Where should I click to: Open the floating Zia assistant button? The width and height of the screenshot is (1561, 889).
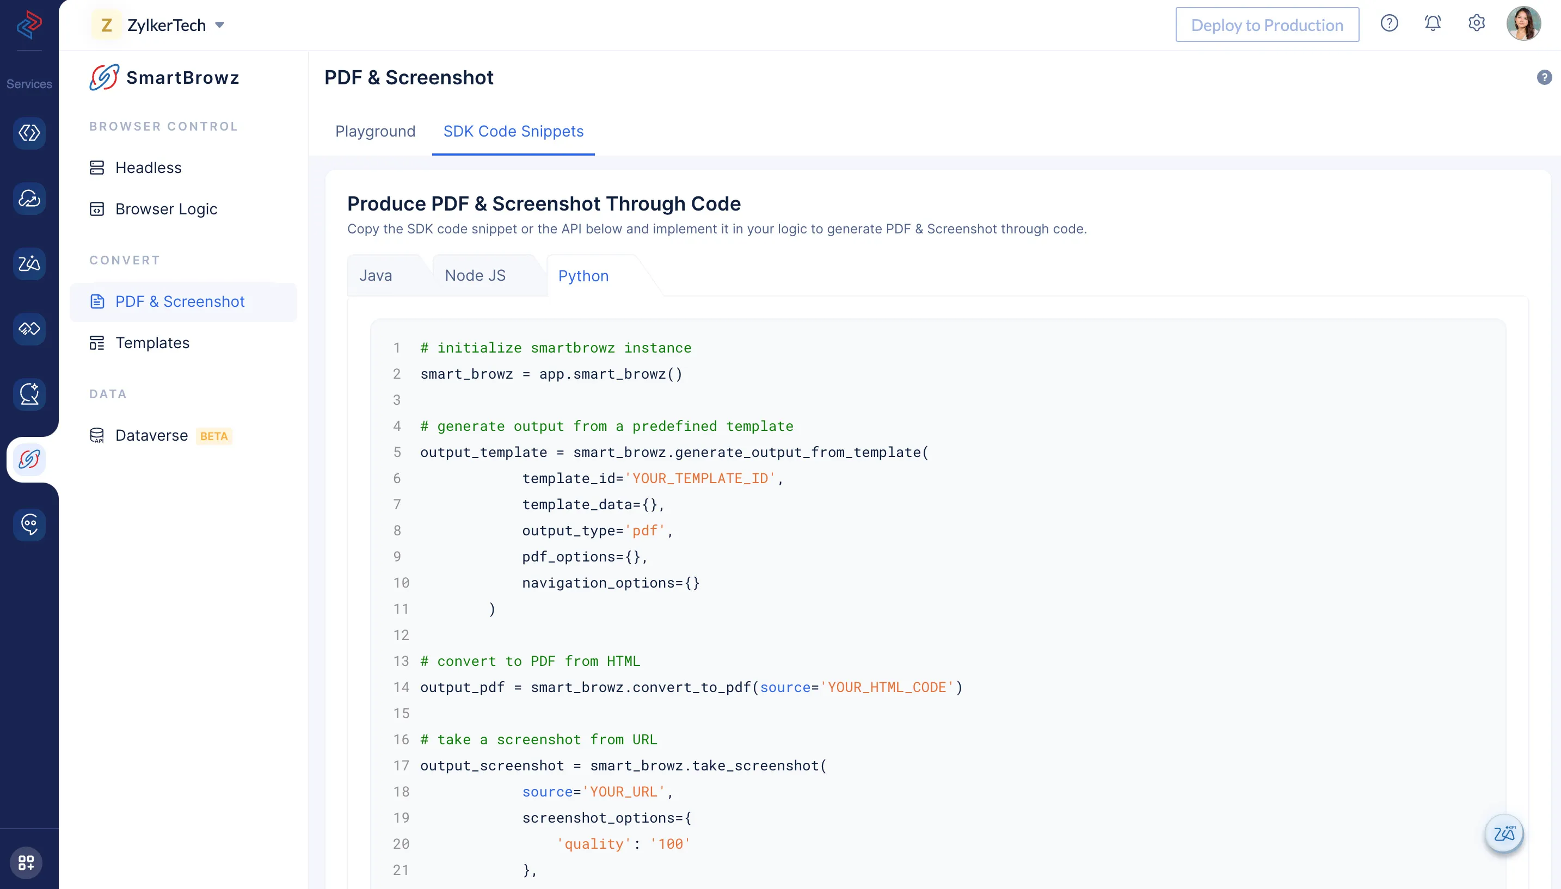click(1504, 834)
